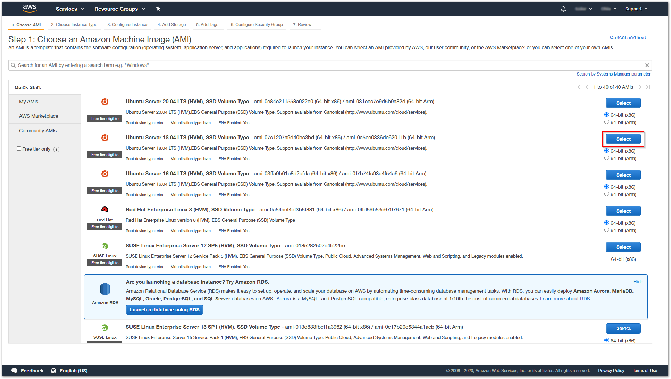
Task: Enable the Free tier only checkbox
Action: tap(19, 149)
